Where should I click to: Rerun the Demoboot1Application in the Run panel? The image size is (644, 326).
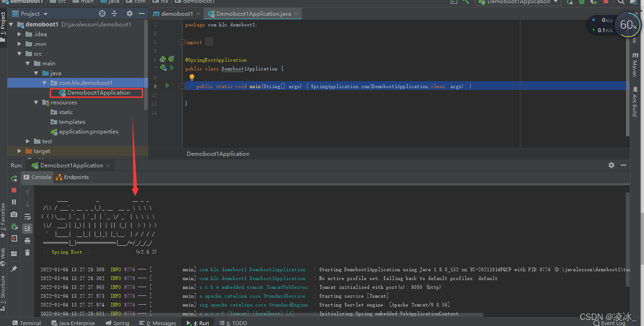click(14, 178)
